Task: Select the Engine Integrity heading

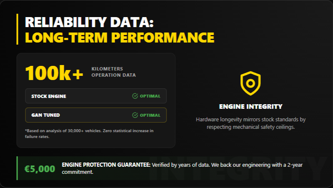Action: 250,107
